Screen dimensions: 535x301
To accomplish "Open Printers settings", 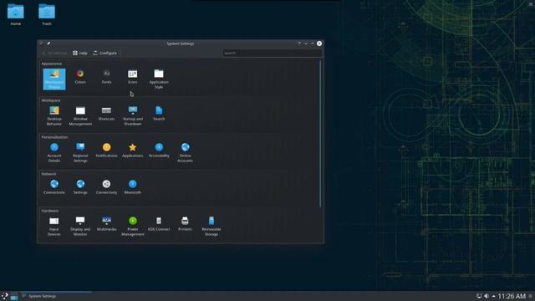I will click(x=185, y=224).
